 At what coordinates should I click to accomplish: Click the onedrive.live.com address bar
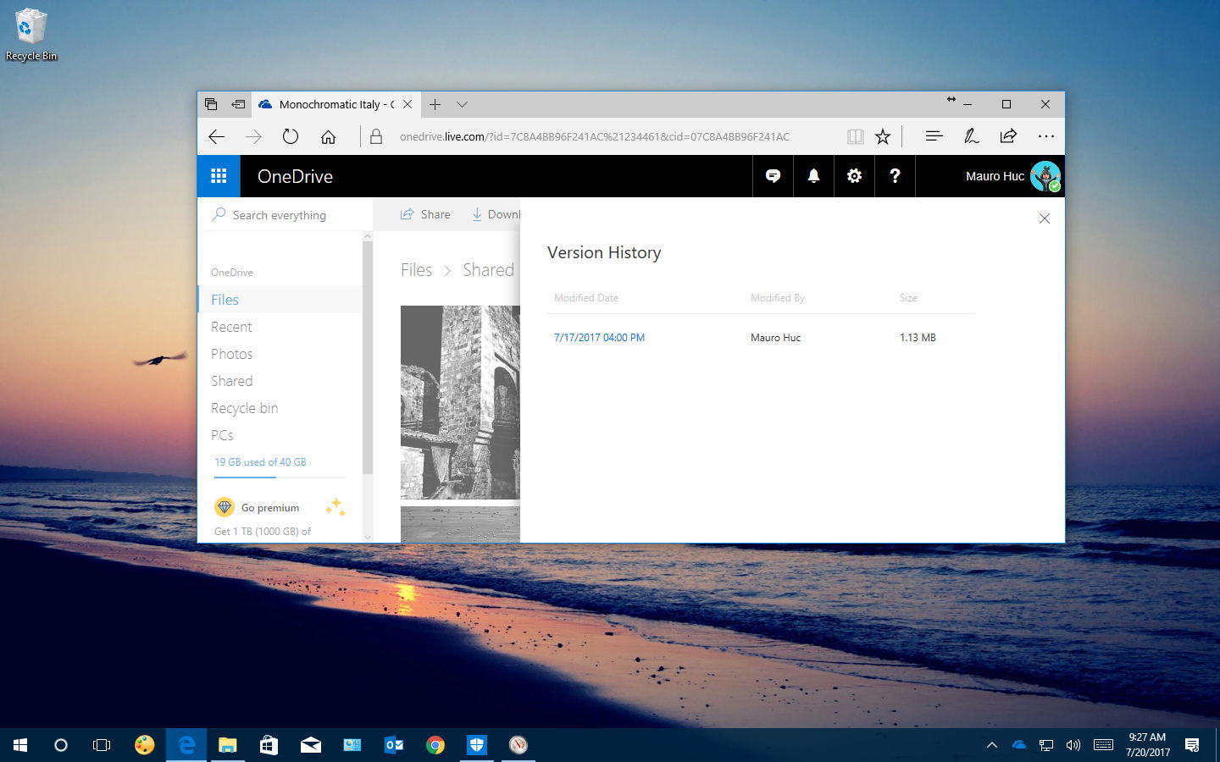click(595, 136)
